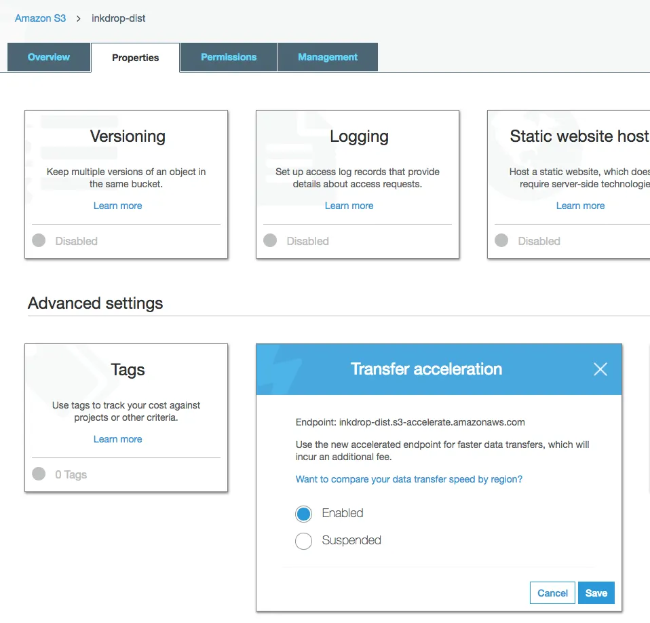Click the Endpoint inkdrop-dist.s3-accelerate.amazonaws.com text

410,422
